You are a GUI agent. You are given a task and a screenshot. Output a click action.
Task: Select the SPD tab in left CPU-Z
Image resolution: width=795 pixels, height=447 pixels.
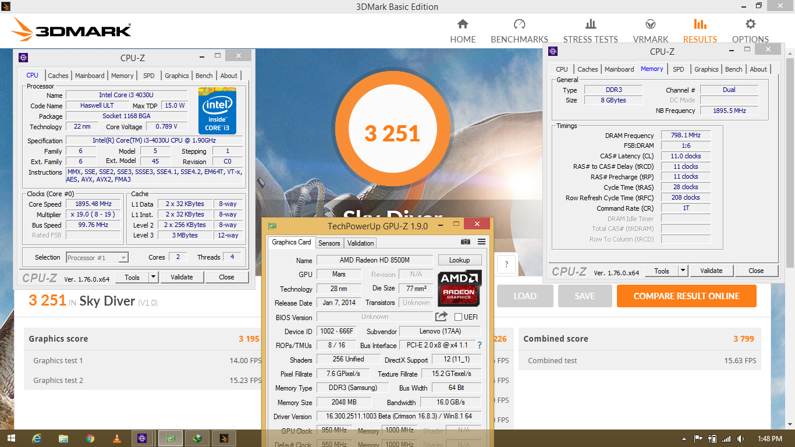pos(149,76)
